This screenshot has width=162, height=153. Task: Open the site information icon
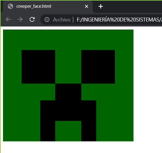[47, 19]
